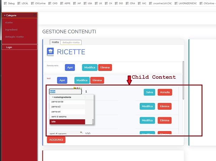The width and height of the screenshot is (216, 161).
Task: Open the USA bookmark
Action: click(87, 3)
